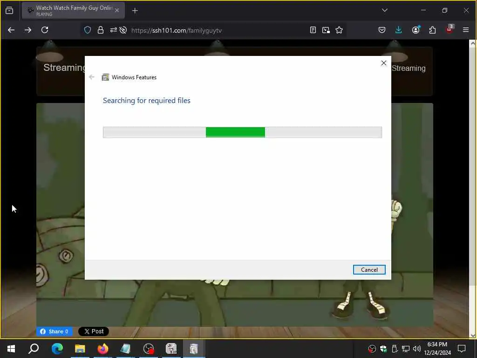Reload the current page
Viewport: 477px width, 358px height.
pyautogui.click(x=45, y=30)
